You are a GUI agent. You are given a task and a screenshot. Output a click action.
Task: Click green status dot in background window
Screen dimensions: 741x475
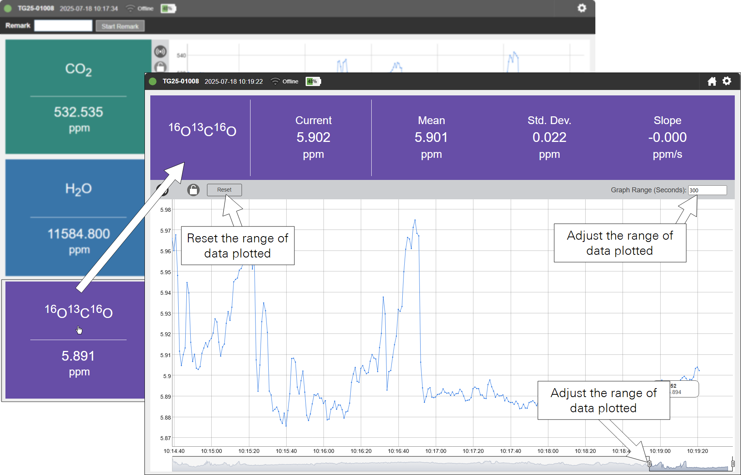click(8, 9)
